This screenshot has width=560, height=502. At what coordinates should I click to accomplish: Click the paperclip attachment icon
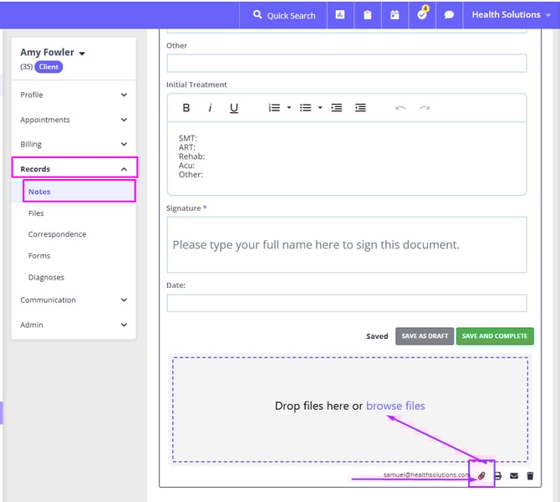point(482,475)
